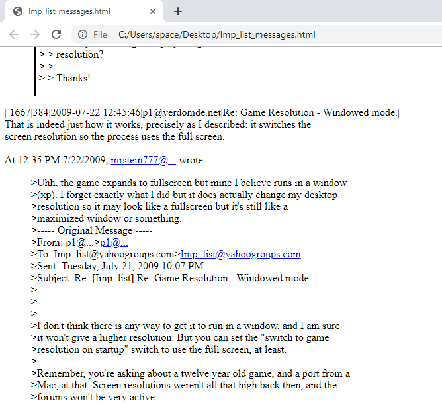
Task: Click 'Re: Game Resolution - Windowed mode.|' header text
Action: point(311,112)
